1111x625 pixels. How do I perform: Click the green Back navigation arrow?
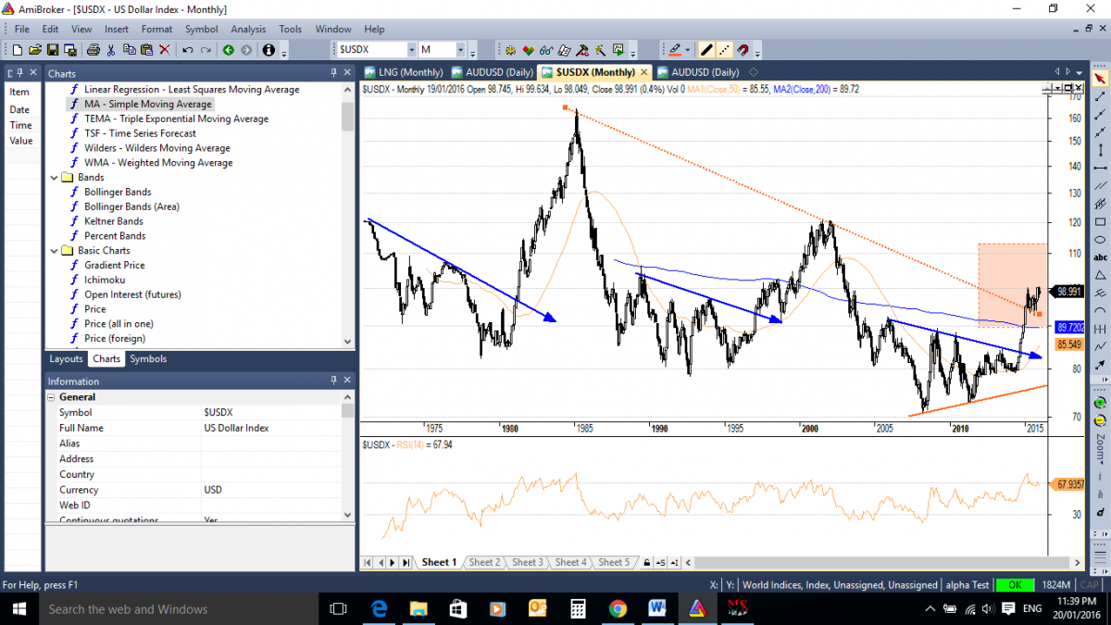click(x=229, y=50)
